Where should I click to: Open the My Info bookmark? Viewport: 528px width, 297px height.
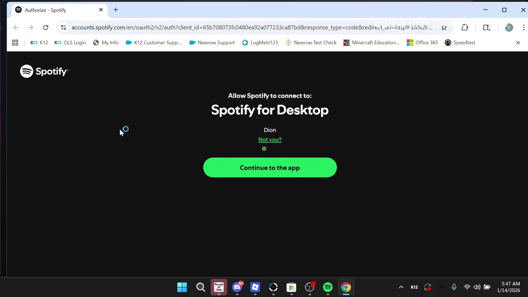coord(106,42)
